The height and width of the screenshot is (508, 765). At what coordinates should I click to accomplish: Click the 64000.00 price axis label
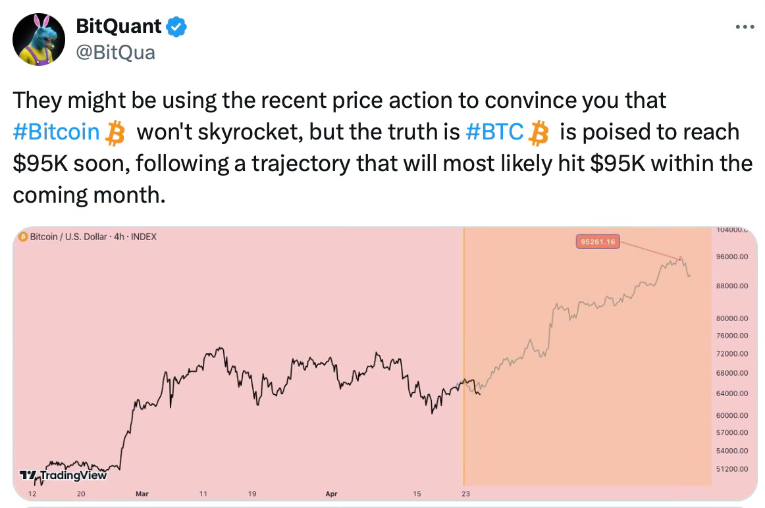tap(732, 393)
